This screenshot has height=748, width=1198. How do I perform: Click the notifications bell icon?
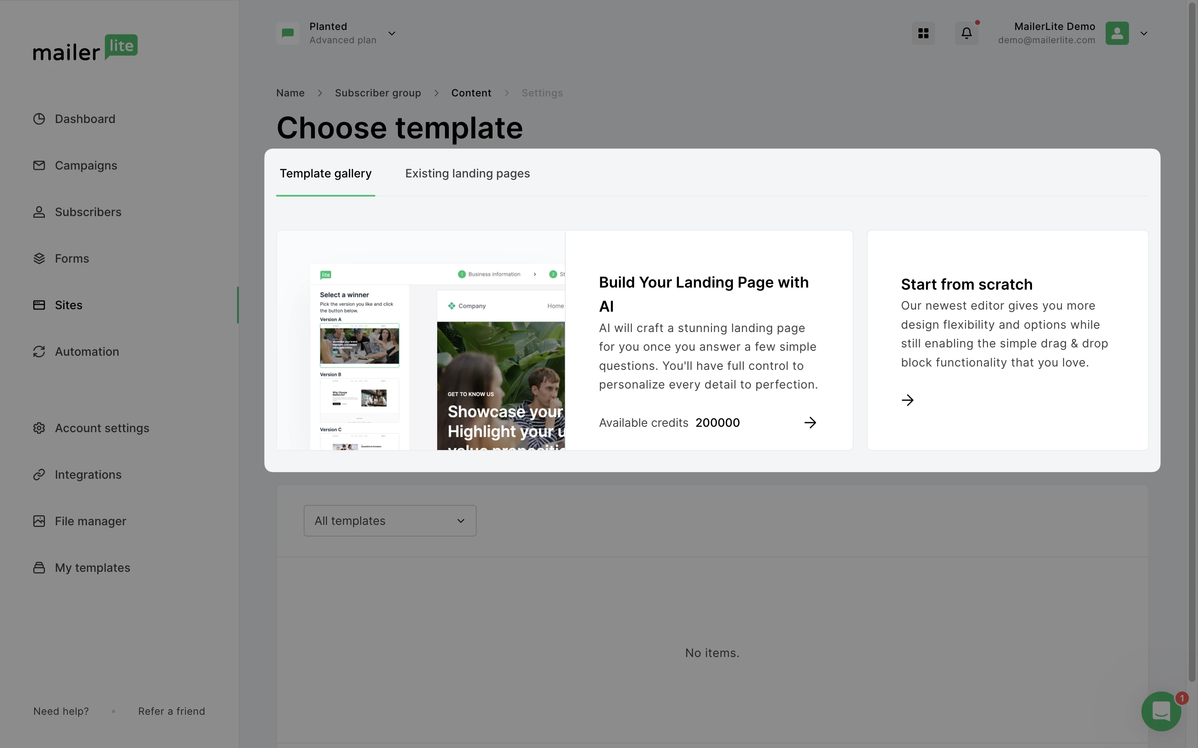(x=966, y=33)
